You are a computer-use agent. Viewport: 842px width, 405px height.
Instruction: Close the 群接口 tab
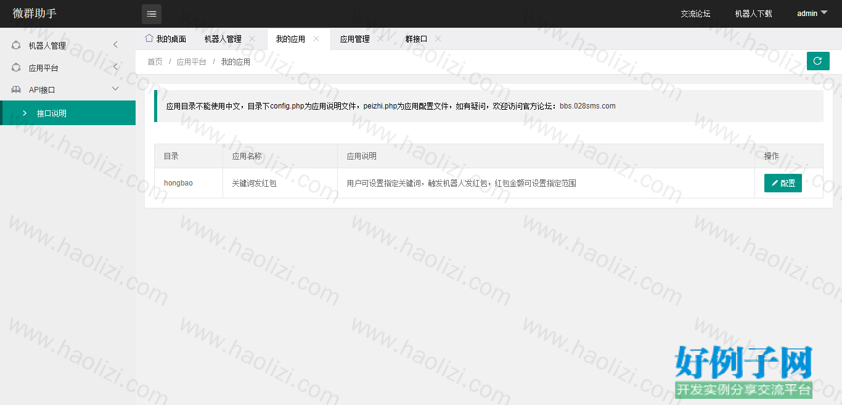tap(438, 39)
